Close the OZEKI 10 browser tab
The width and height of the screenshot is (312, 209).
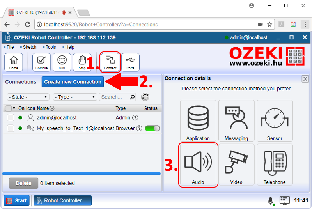click(x=70, y=12)
